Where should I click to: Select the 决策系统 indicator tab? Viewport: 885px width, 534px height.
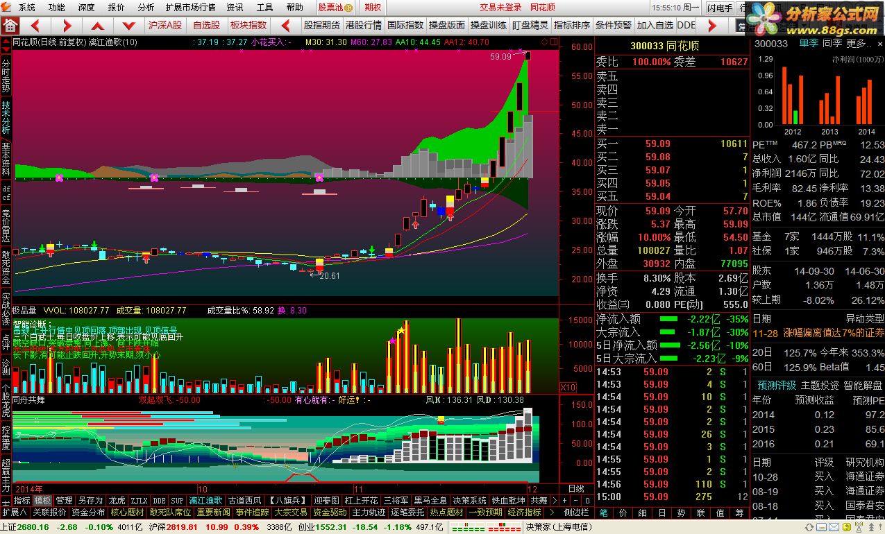(x=470, y=500)
